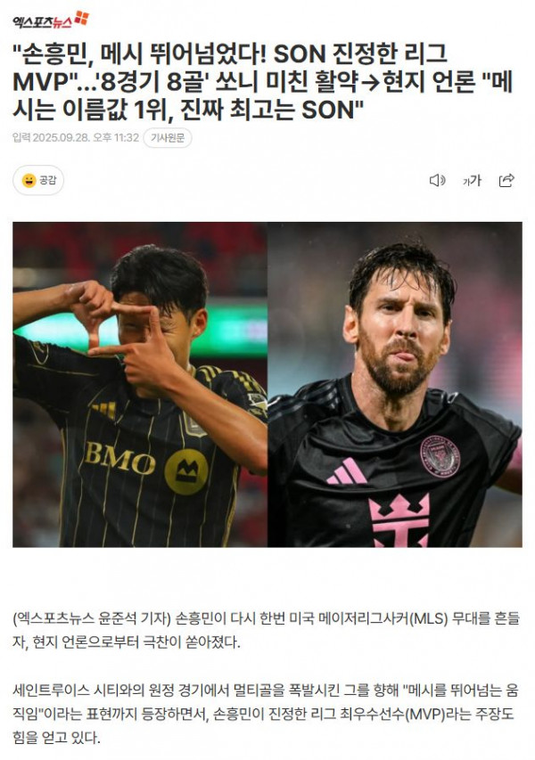This screenshot has height=760, width=535.
Task: Click the pink crown graphic on Messi's shirt
Action: [x=399, y=520]
